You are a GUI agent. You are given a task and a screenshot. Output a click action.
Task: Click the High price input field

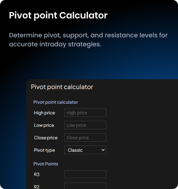[85, 112]
